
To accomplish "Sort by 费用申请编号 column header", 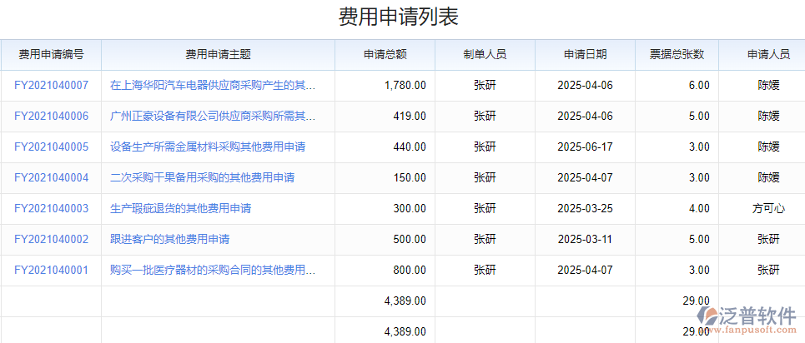I will (51, 55).
